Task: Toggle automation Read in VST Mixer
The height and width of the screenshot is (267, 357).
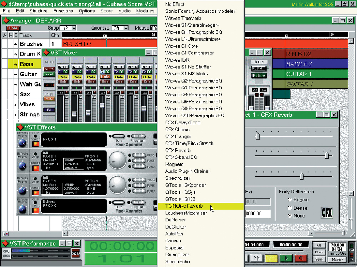Action: click(x=49, y=74)
